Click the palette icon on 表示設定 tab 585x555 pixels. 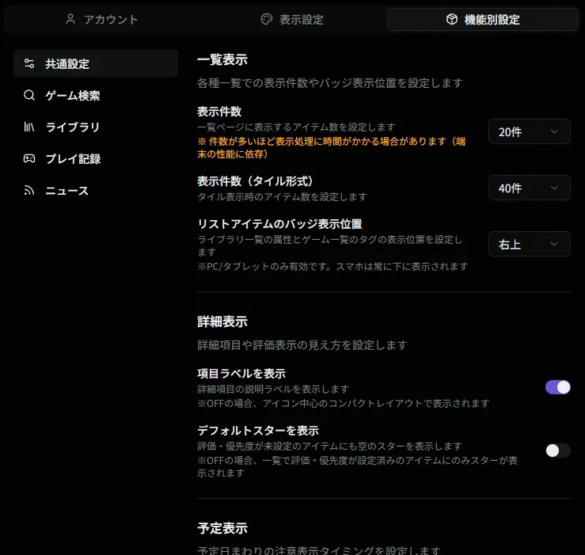[267, 19]
